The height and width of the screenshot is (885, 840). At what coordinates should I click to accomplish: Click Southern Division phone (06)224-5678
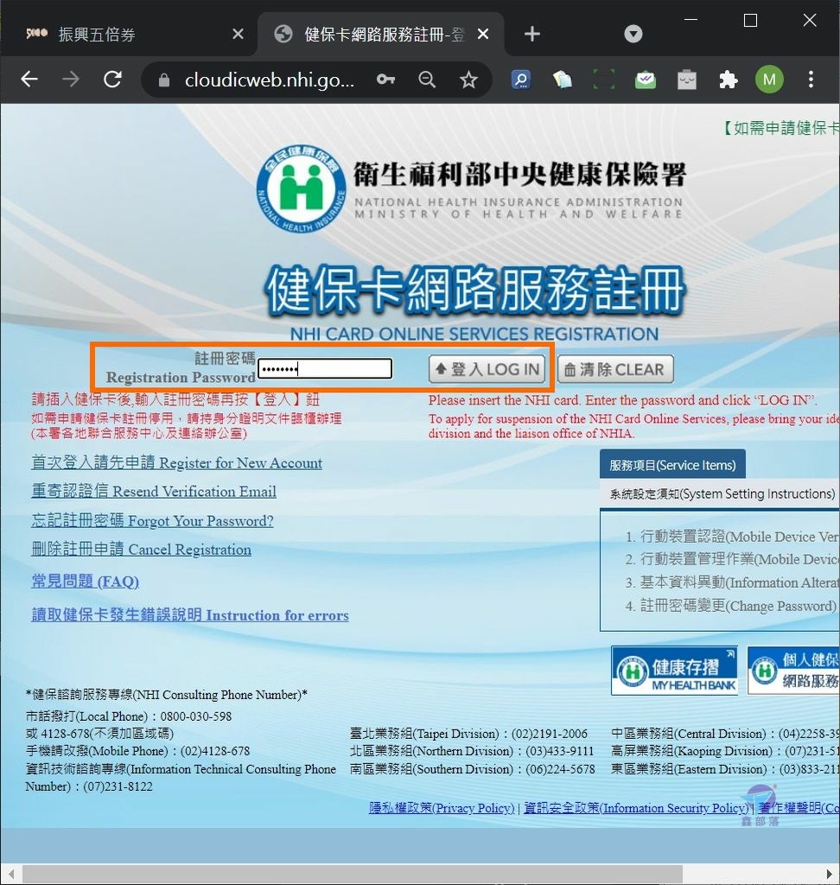pos(560,769)
